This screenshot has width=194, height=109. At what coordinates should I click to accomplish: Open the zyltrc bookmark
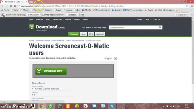click(164, 10)
